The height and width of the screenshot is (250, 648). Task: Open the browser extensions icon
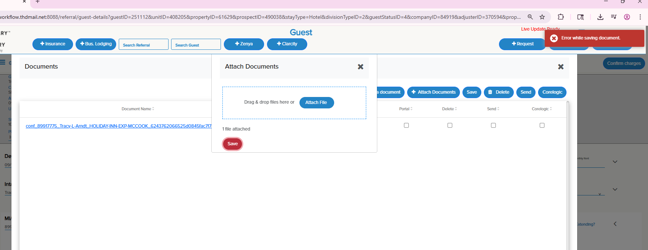(561, 17)
